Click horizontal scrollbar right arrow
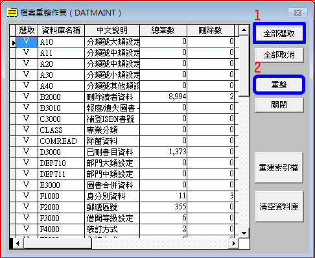Screen dimensions: 315x258 [x=234, y=244]
